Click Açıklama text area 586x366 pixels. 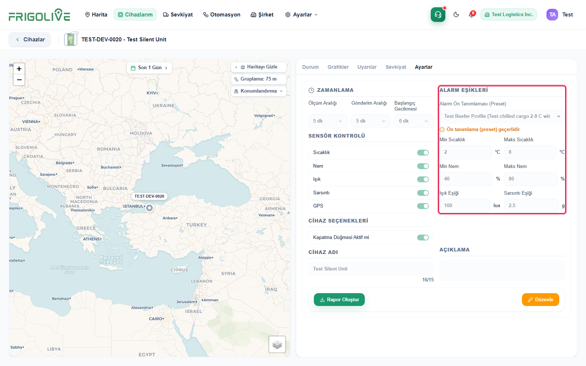click(x=502, y=270)
